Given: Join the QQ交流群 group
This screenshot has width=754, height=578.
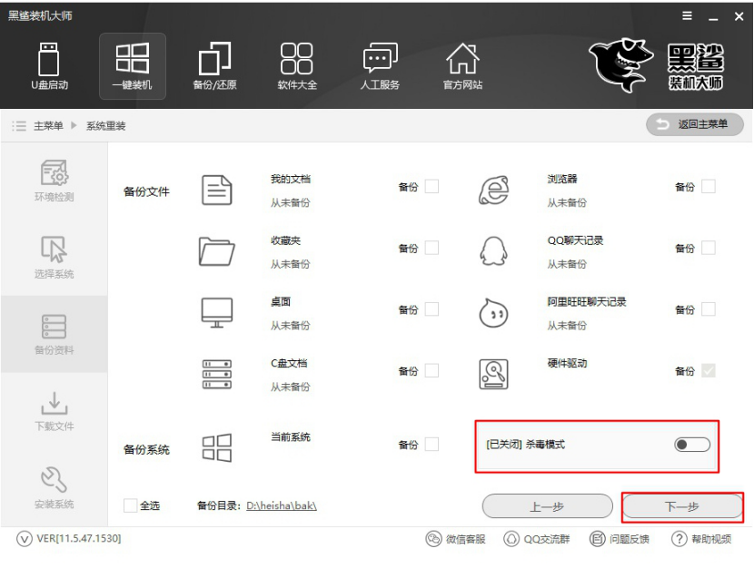Looking at the screenshot, I should [x=547, y=538].
